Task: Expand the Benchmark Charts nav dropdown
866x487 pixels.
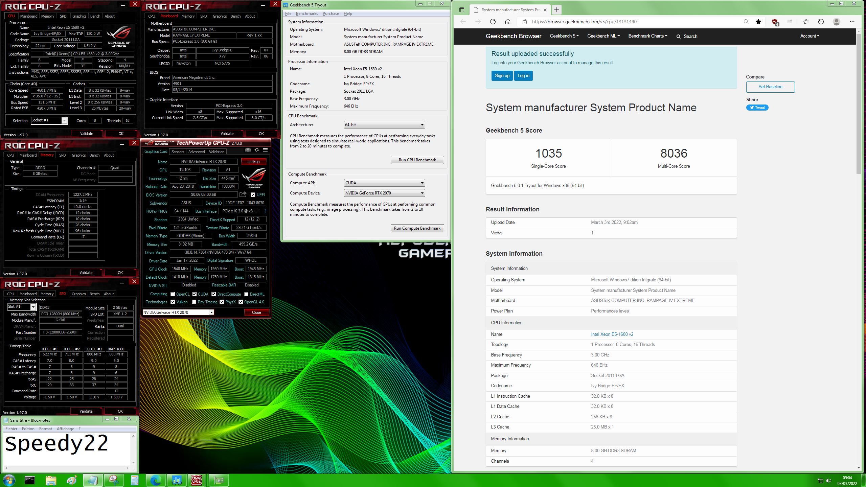Action: click(x=647, y=36)
